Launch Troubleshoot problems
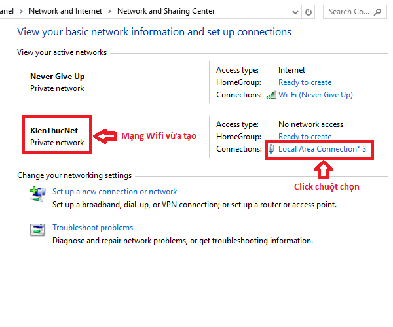The height and width of the screenshot is (327, 393). (92, 228)
